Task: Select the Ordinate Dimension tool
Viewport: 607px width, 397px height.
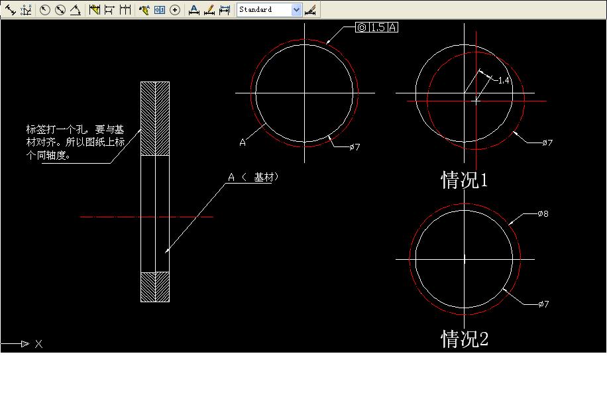Action: coord(26,10)
